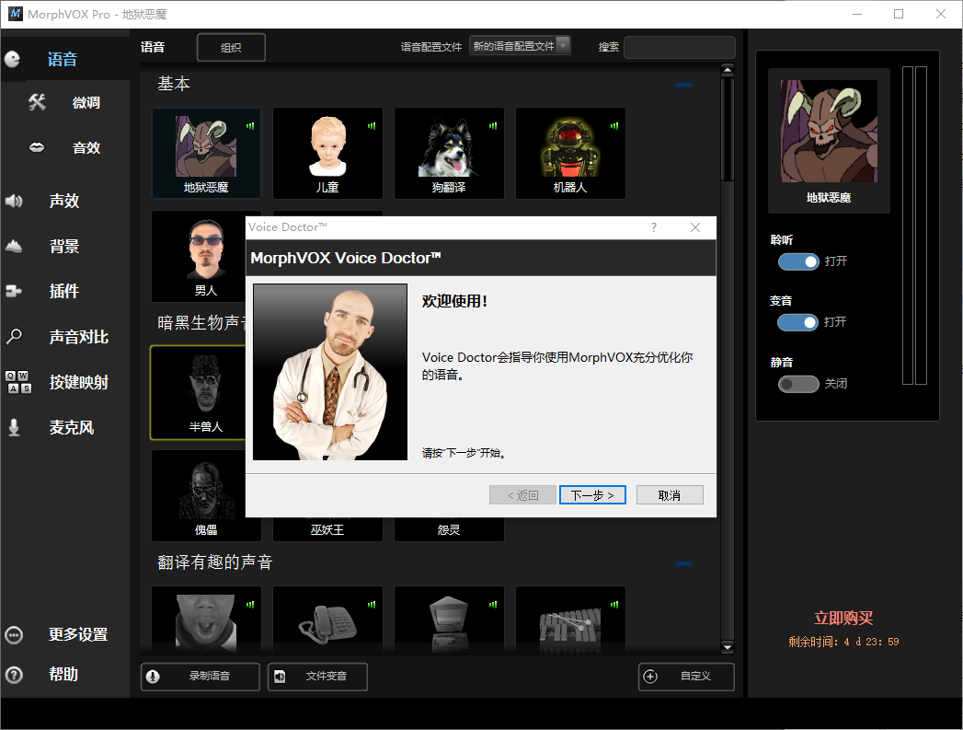Disable the 变音 morph toggle
963x730 pixels.
point(797,322)
